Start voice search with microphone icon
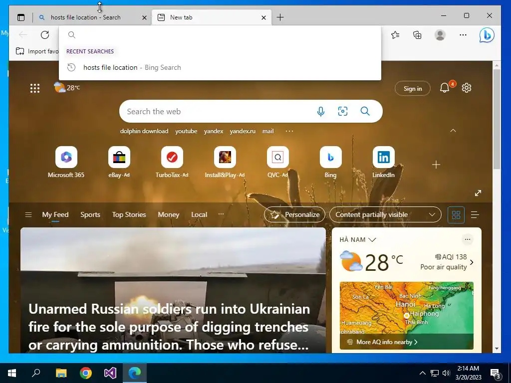Viewport: 511px width, 383px height. point(321,111)
